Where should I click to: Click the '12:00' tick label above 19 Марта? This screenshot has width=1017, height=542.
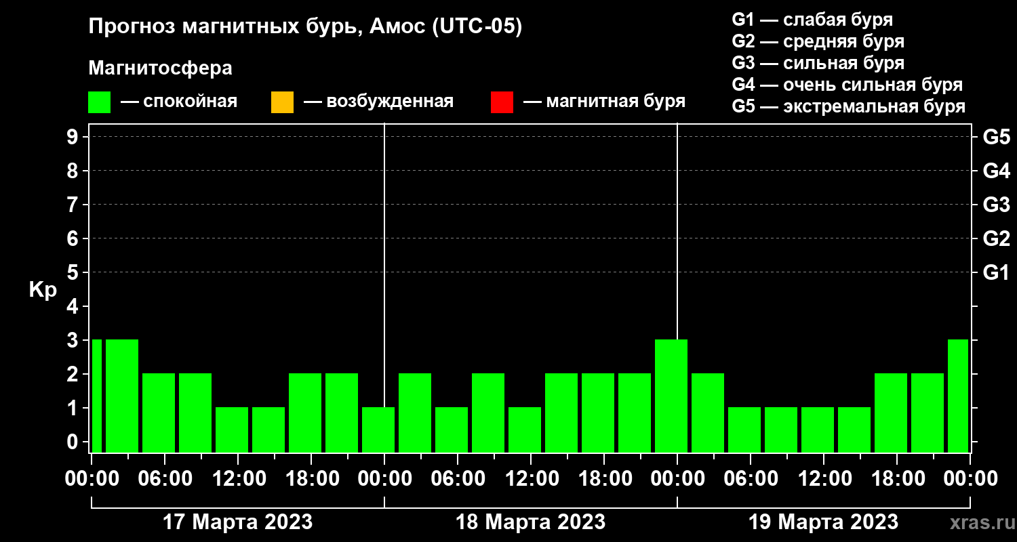click(824, 479)
